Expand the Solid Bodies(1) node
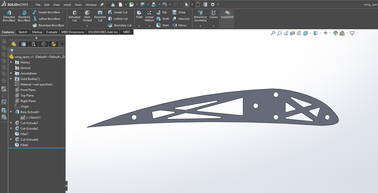This screenshot has height=193, width=378. 11,79
